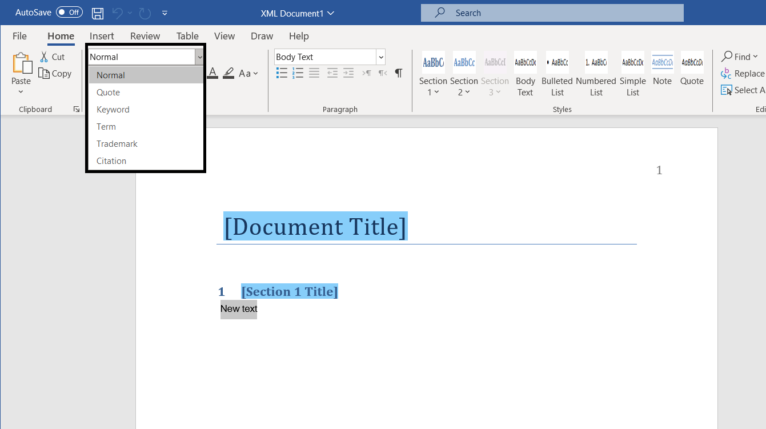Click the Select All icon in Editing group
Viewport: 766px width, 429px height.
(727, 90)
